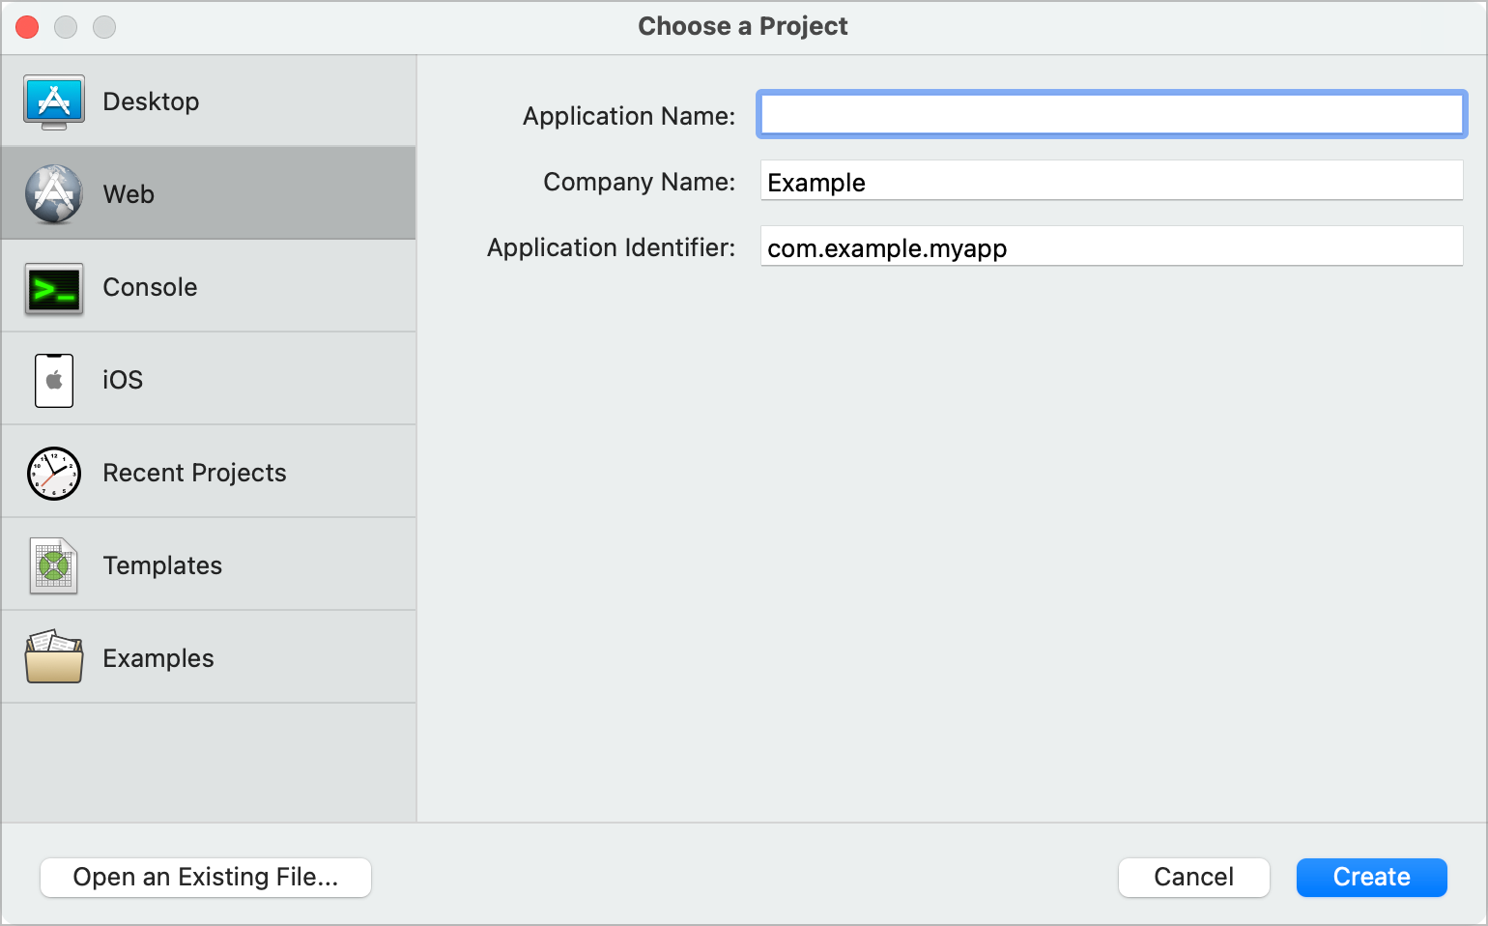Select the Desktop project icon
The height and width of the screenshot is (926, 1488).
[54, 101]
